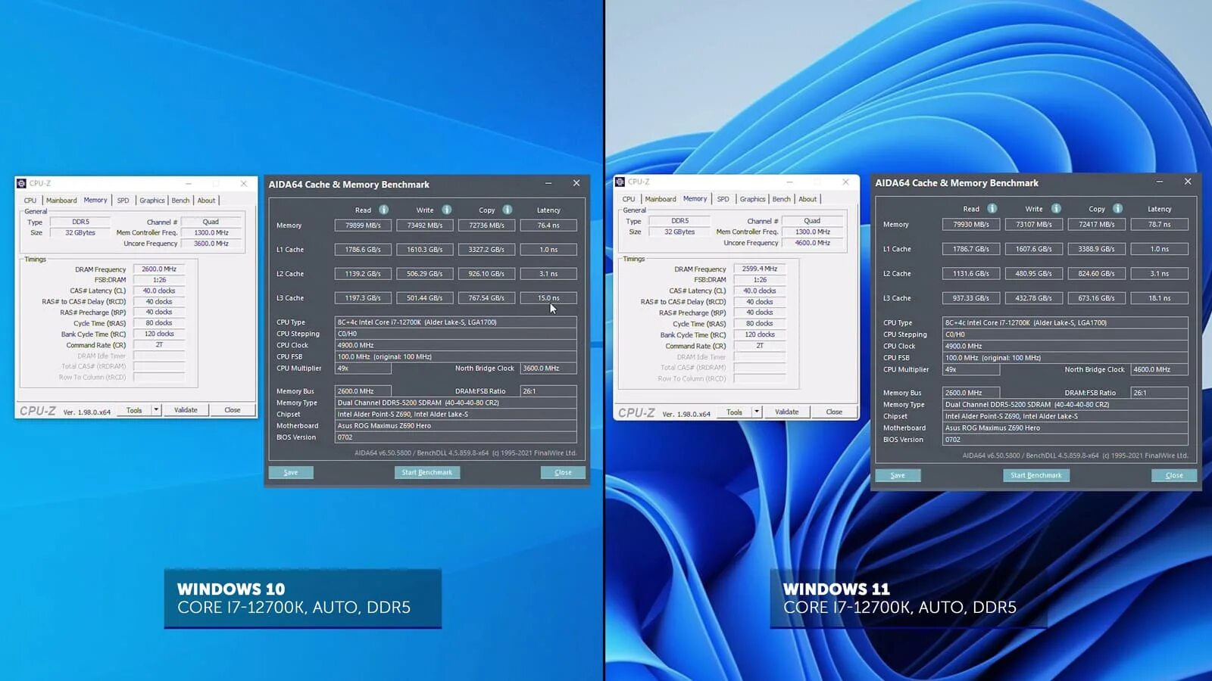Click the L2 Cache Write value 506.29 GB/s
The width and height of the screenshot is (1212, 681).
425,274
